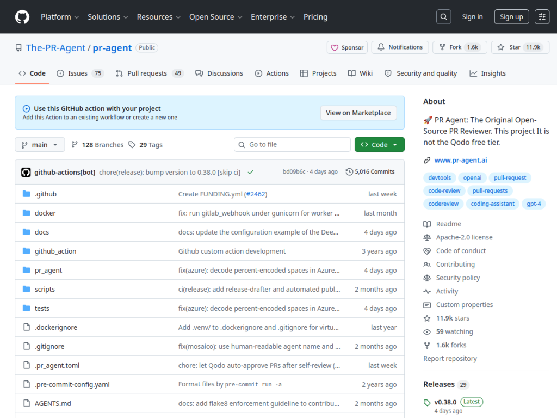
Task: Open the .github folder
Action: pyautogui.click(x=46, y=194)
